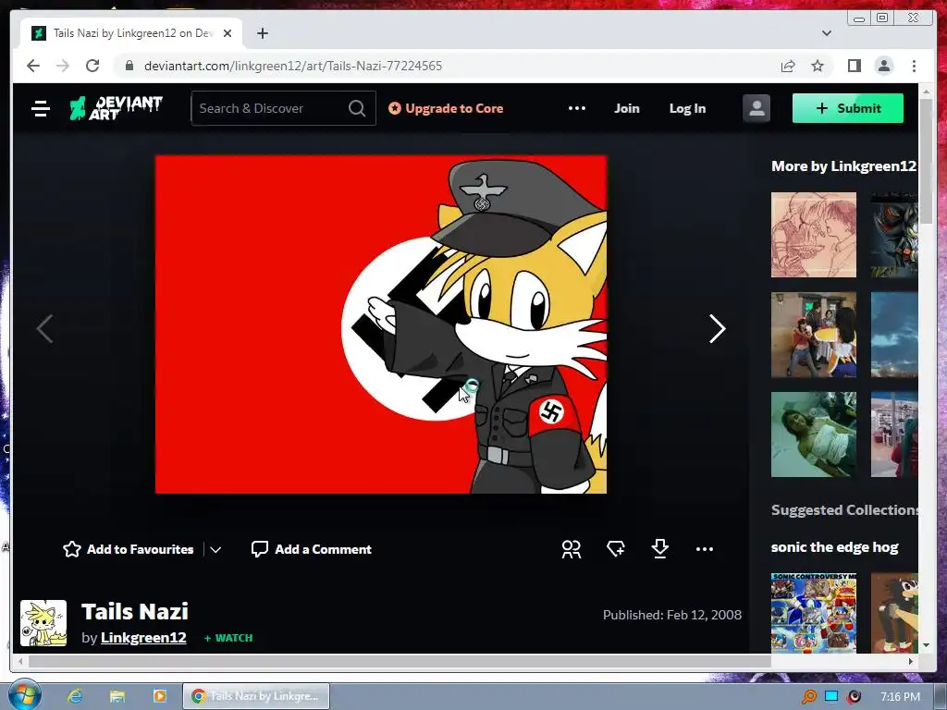Go to the next deviation arrow

(x=717, y=329)
